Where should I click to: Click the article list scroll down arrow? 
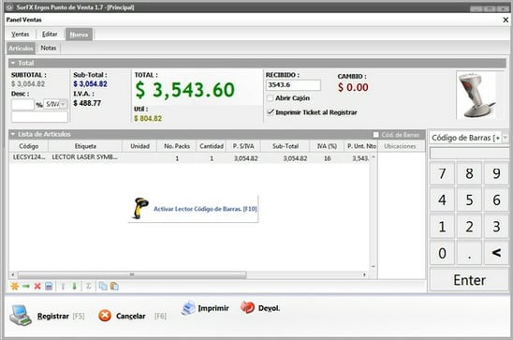pyautogui.click(x=373, y=267)
